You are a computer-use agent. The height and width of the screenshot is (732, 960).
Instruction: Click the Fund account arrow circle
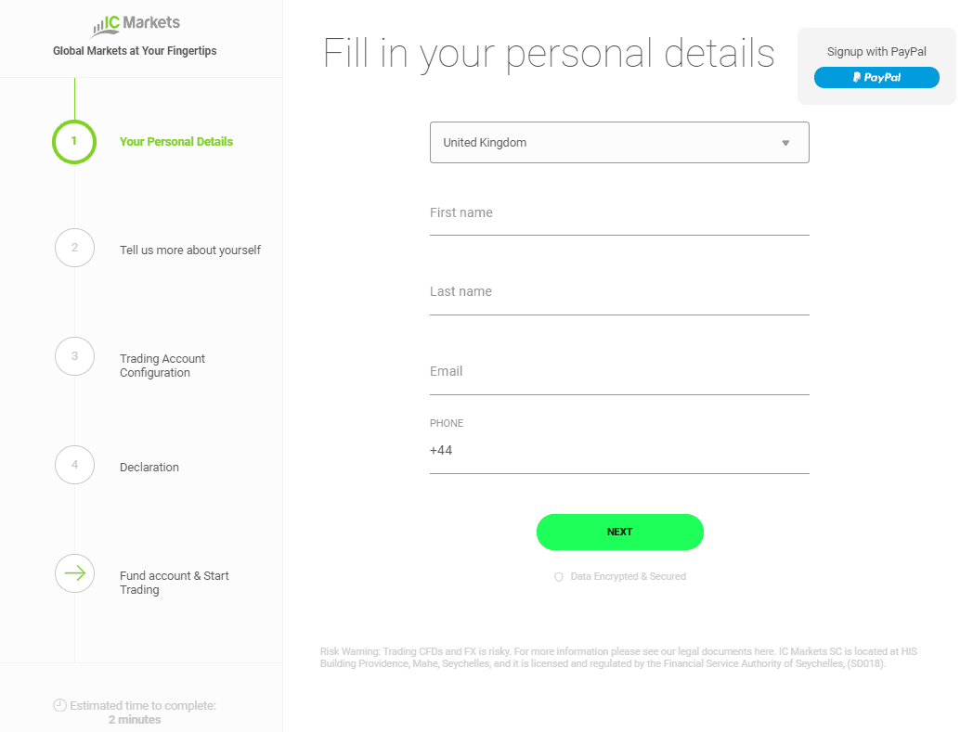(74, 573)
